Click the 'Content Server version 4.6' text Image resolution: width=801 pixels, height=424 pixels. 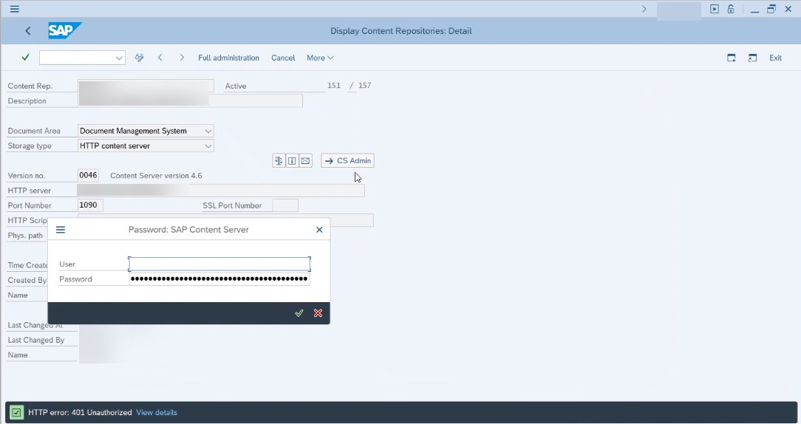[x=157, y=175]
